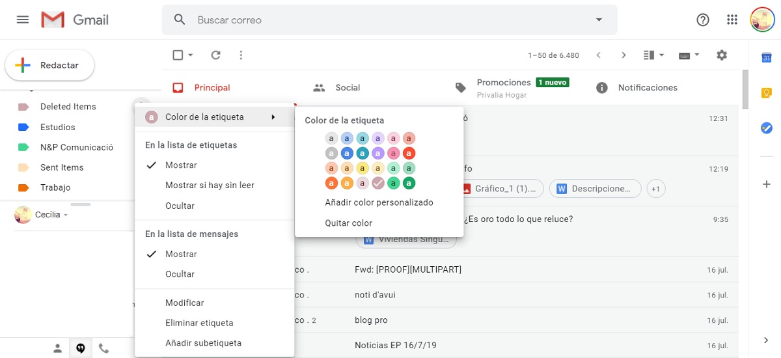Pick the dark blue label color swatch
Screen dimensions: 781x358
pyautogui.click(x=347, y=153)
